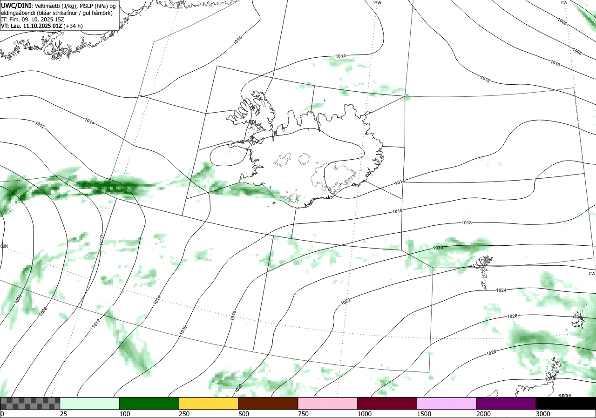Click the bold 1031 pressure maximum label
Screen dimensions: 596x418
(564, 396)
